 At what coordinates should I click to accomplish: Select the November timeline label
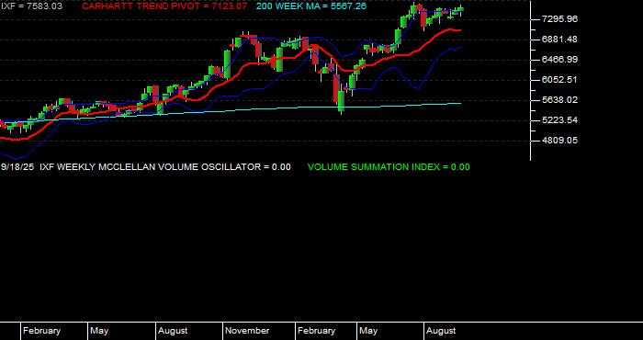(247, 331)
